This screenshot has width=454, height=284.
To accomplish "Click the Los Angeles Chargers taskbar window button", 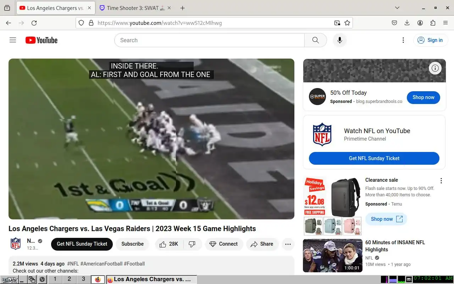I will point(151,279).
